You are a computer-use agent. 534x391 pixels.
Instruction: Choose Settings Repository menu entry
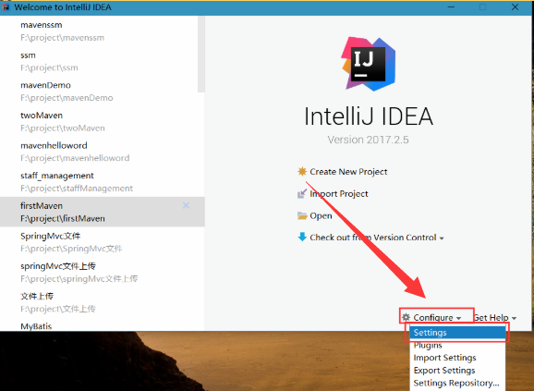tap(457, 383)
